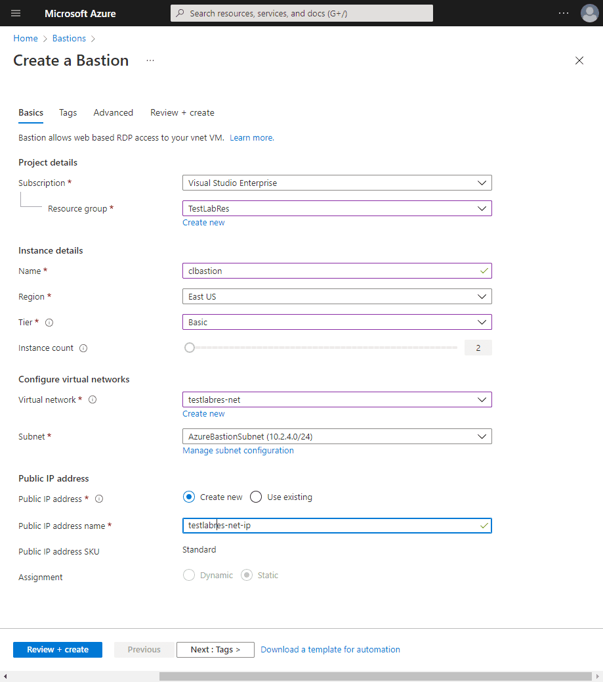The image size is (603, 682).
Task: Go to the Review + create tab
Action: click(x=182, y=113)
